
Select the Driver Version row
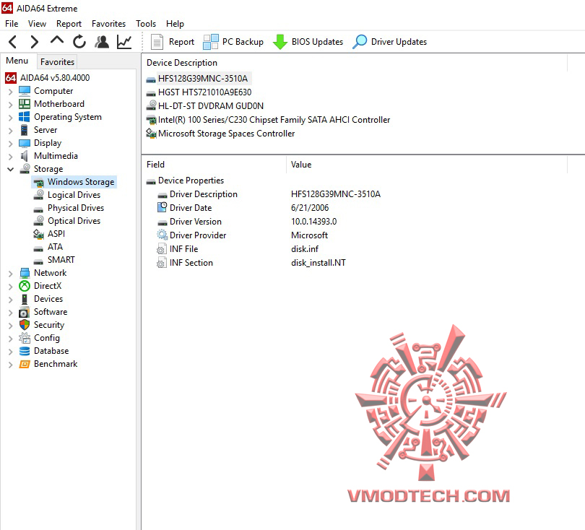point(246,222)
